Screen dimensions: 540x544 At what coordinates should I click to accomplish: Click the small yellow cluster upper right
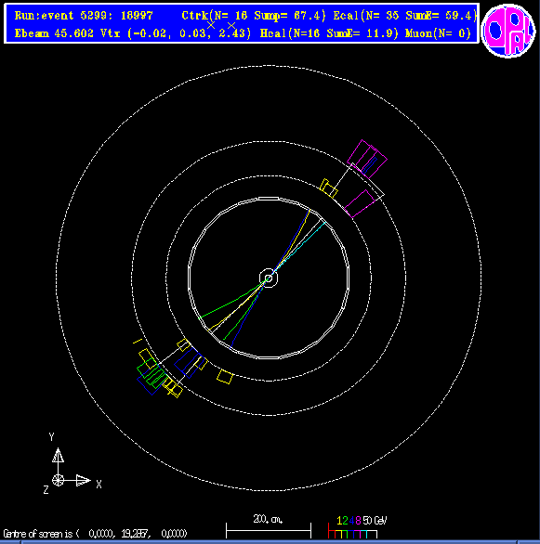pyautogui.click(x=328, y=188)
